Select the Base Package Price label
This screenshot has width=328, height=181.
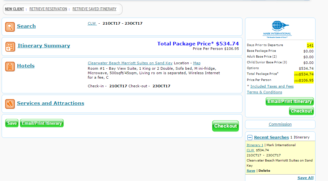pos(261,51)
